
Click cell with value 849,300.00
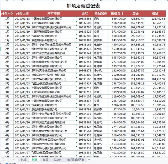[x=117, y=19]
